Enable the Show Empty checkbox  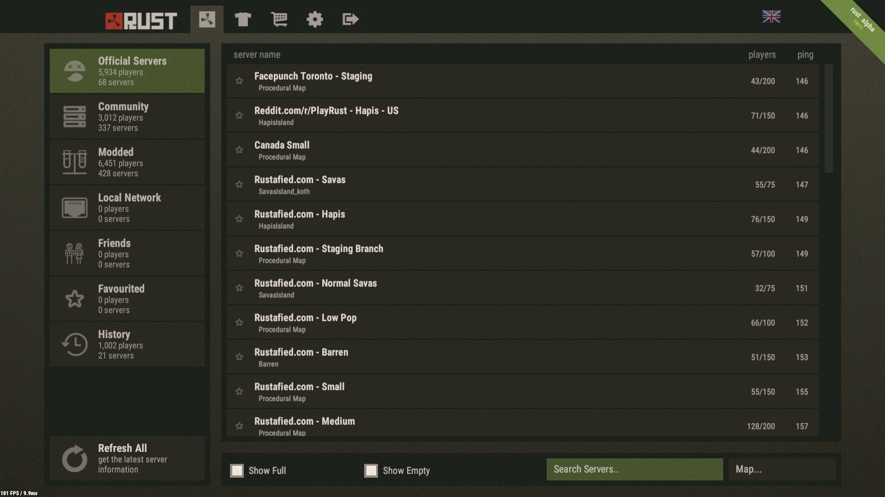tap(371, 470)
